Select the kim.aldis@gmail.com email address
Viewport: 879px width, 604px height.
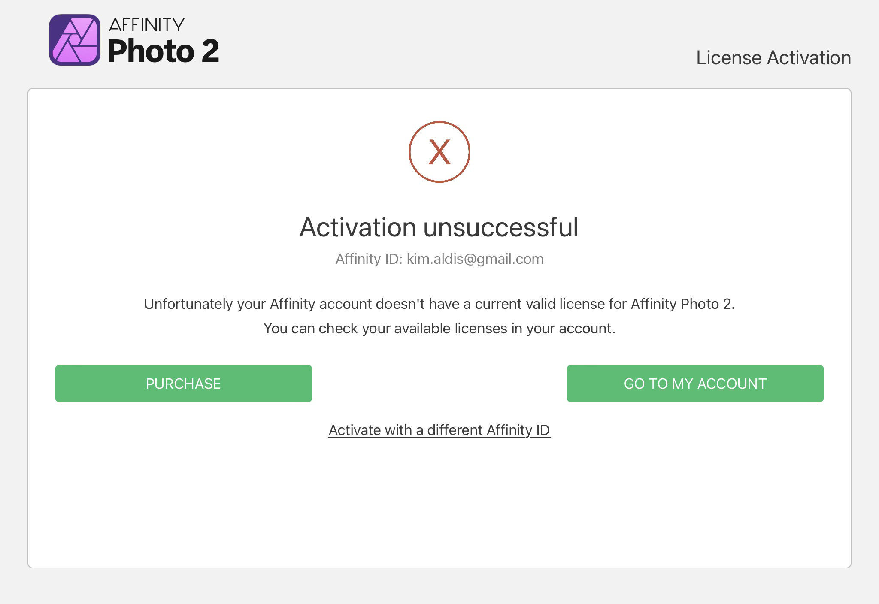[475, 259]
